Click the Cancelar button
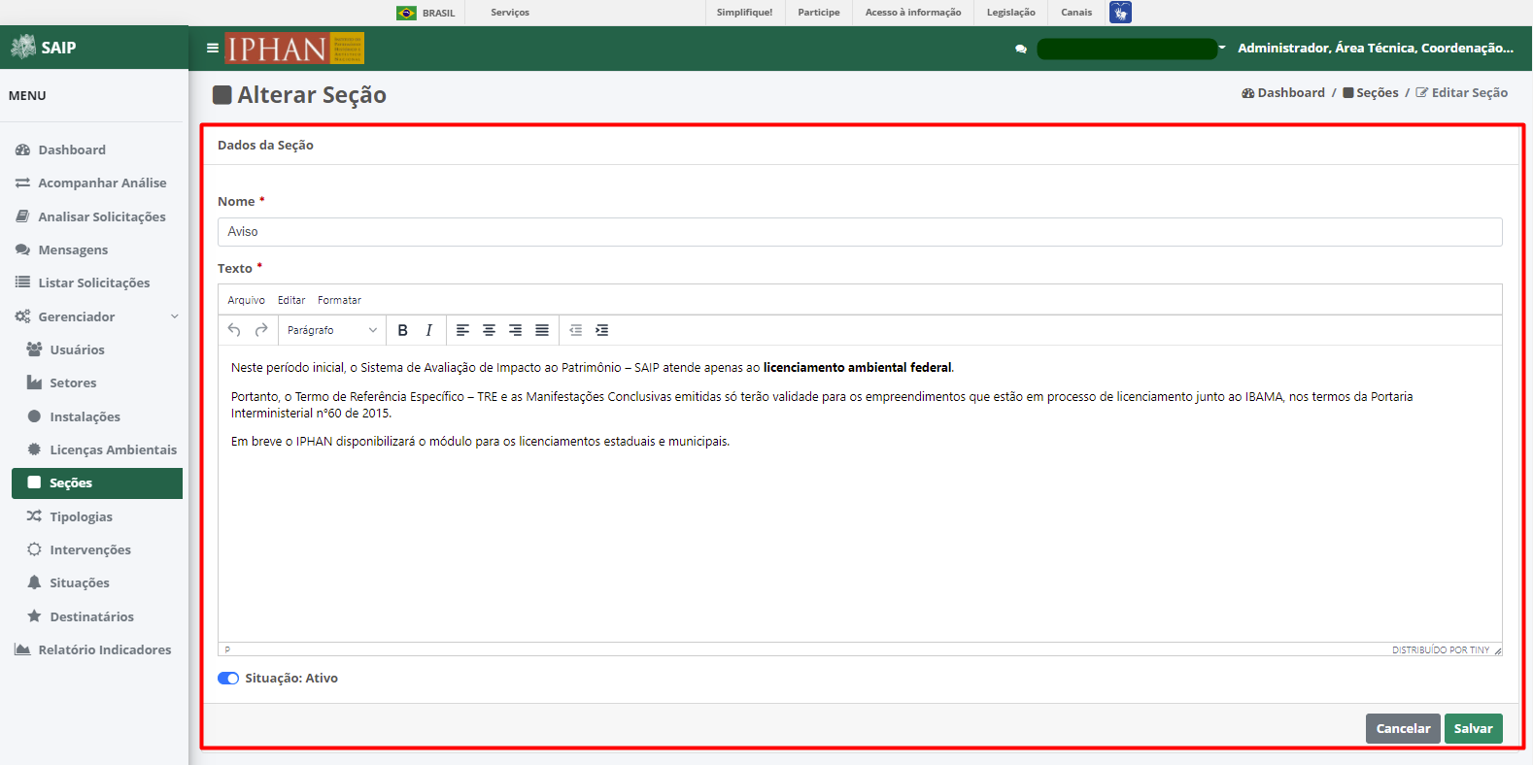The width and height of the screenshot is (1533, 765). pos(1403,728)
